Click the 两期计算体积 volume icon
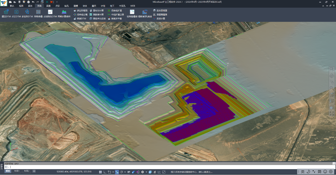 click(x=64, y=12)
